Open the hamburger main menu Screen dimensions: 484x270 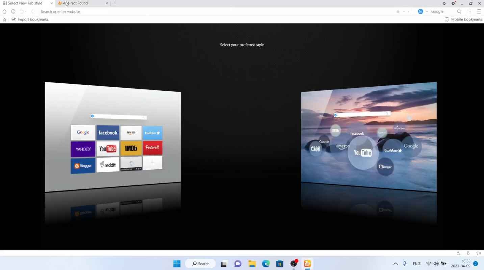pyautogui.click(x=479, y=11)
